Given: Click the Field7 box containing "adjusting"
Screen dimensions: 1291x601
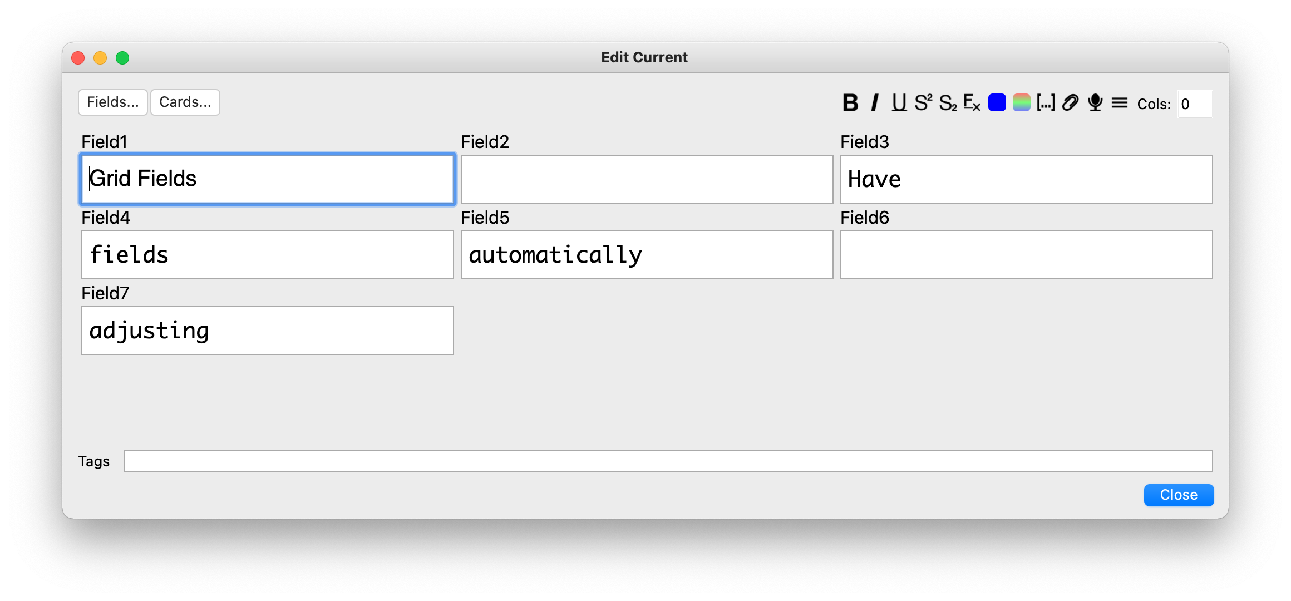Looking at the screenshot, I should pos(267,331).
